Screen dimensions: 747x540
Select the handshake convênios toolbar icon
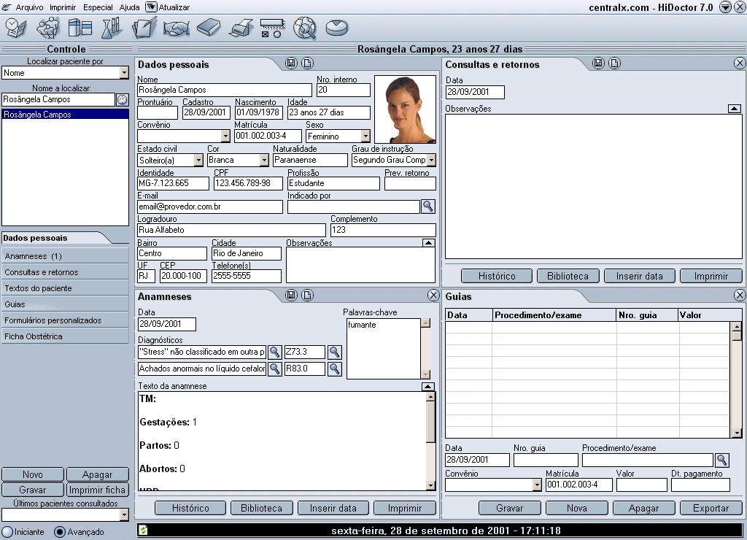pyautogui.click(x=177, y=28)
